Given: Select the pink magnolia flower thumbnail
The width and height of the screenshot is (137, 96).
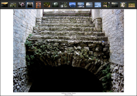Looking at the screenshot, I should [x=21, y=5].
